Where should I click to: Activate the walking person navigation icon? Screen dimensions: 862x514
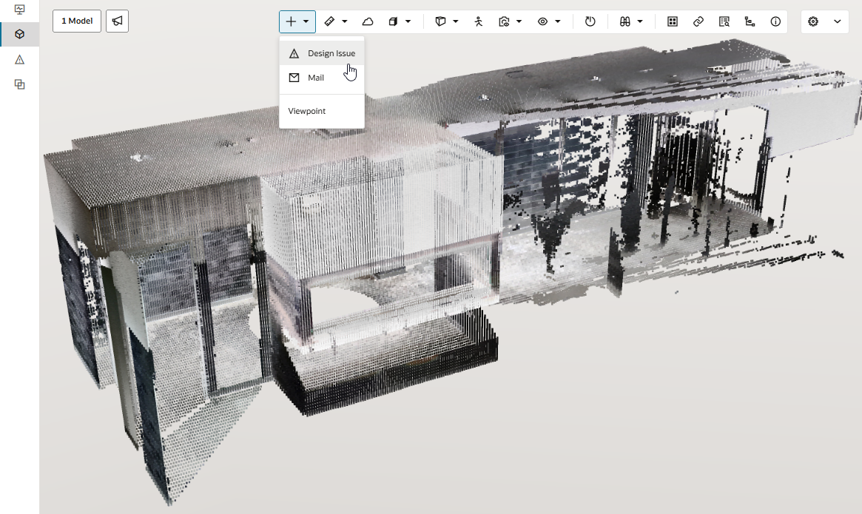pyautogui.click(x=478, y=21)
